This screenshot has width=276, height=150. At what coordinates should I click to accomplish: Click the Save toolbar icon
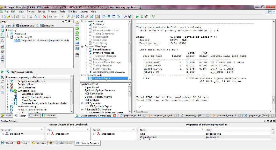[x=13, y=17]
